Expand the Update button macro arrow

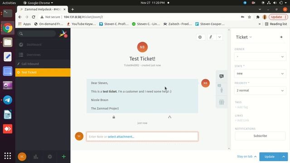[284, 157]
